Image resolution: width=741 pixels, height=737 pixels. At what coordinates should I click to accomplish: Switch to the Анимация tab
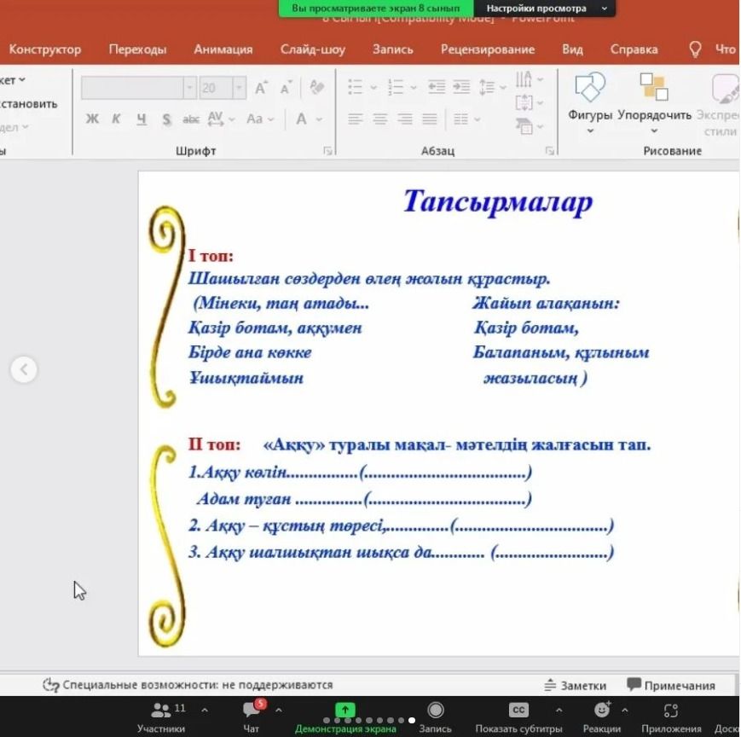click(223, 49)
